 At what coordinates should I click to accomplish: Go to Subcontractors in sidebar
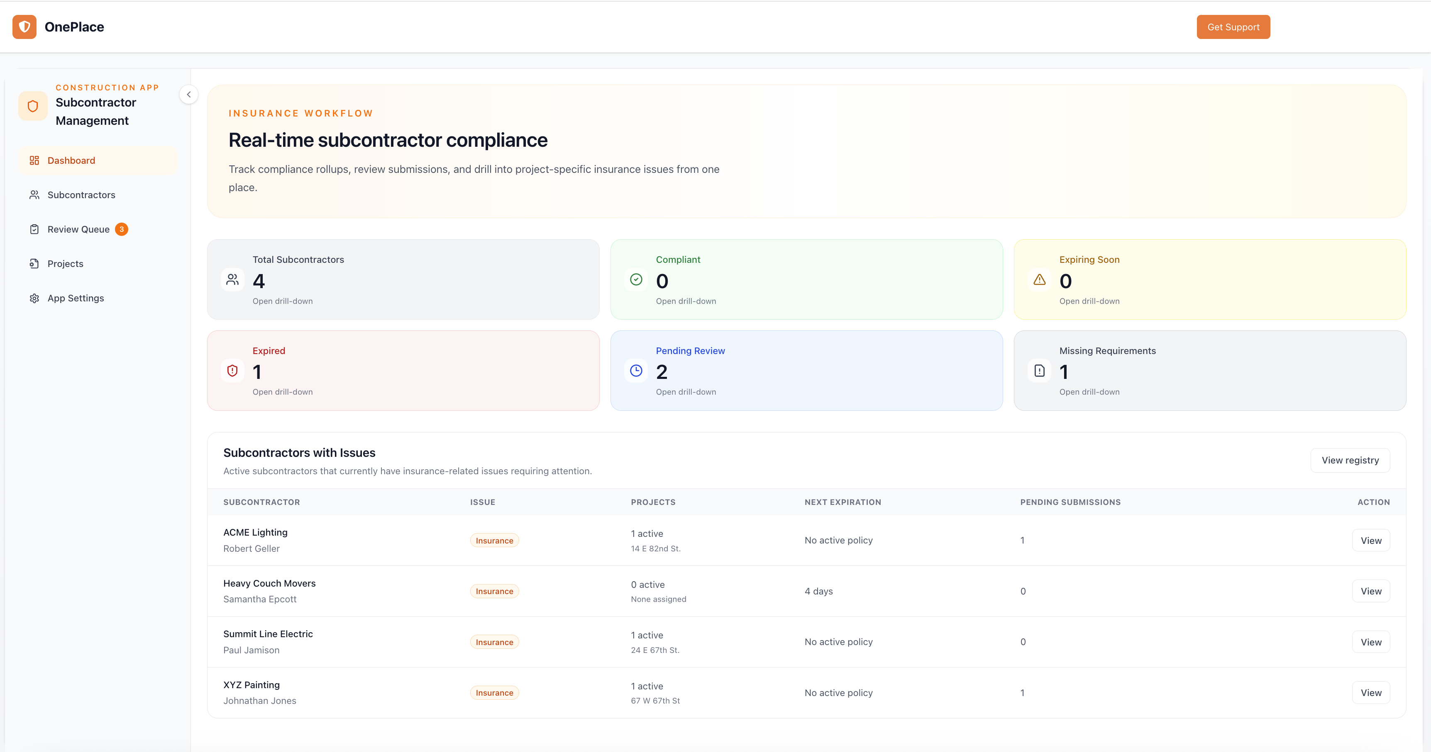point(81,195)
